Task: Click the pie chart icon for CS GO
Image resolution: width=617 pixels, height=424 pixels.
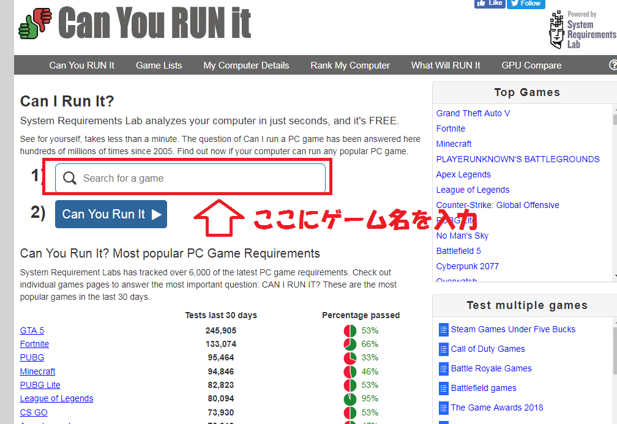Action: (x=350, y=412)
